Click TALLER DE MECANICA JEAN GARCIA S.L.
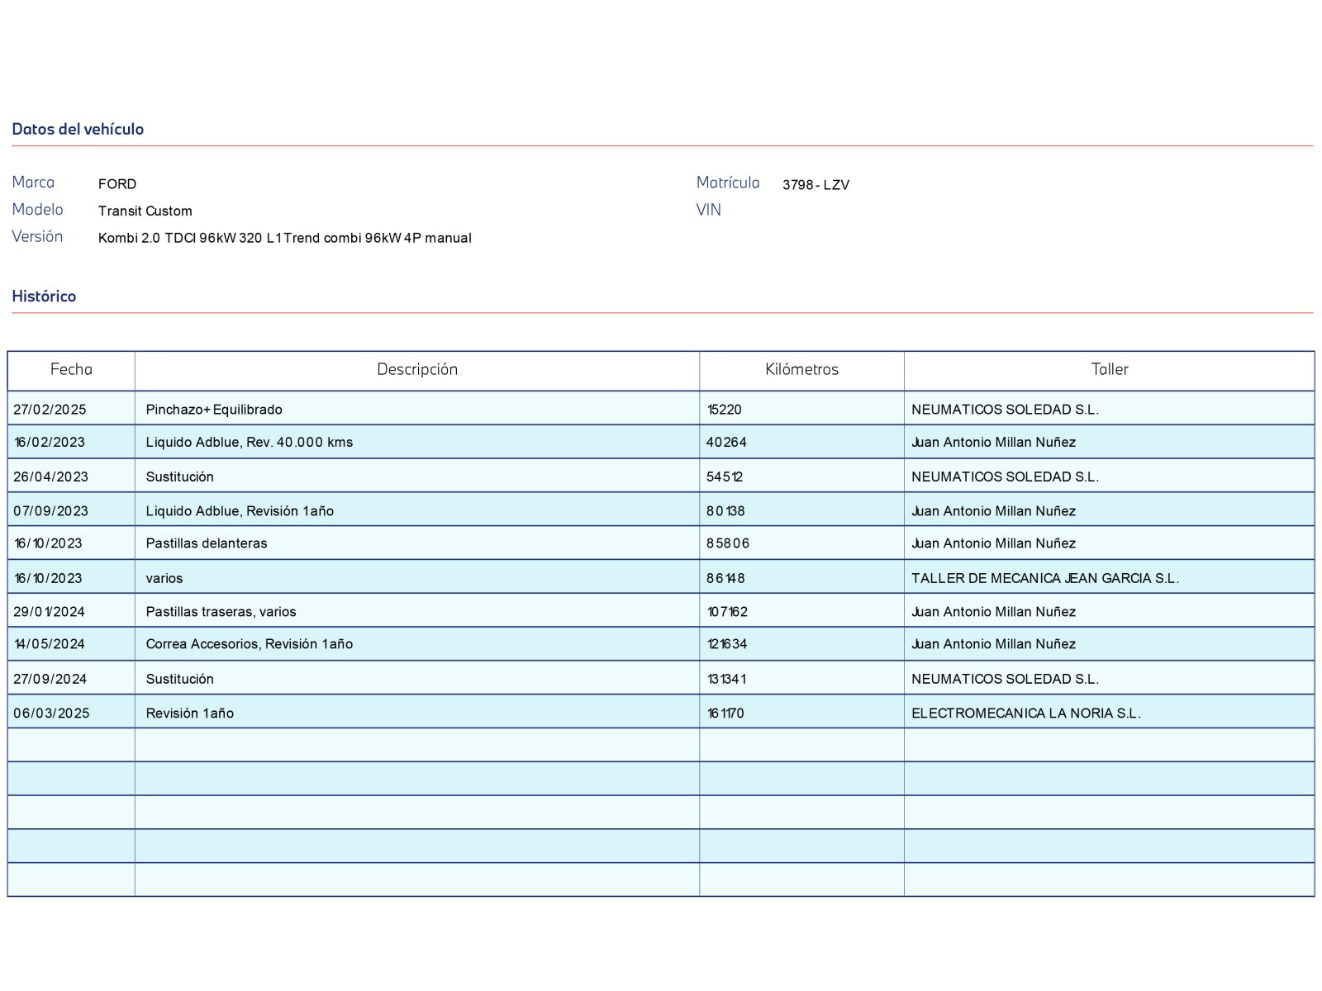Viewport: 1322px width, 991px height. tap(1044, 578)
